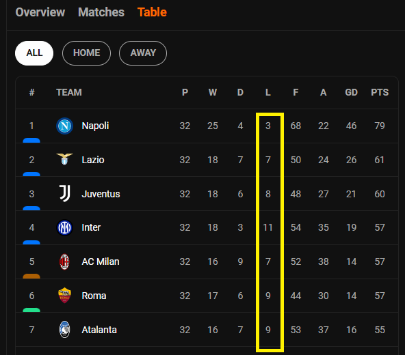Click the PTS column header

(380, 92)
